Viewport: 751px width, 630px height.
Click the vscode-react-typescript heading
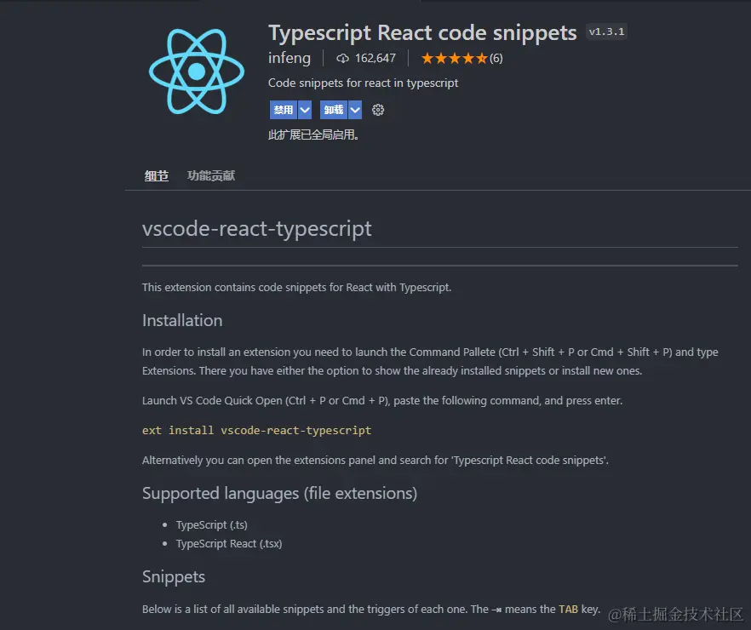(x=257, y=228)
